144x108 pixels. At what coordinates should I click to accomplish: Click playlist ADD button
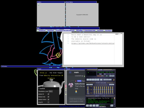87,106
